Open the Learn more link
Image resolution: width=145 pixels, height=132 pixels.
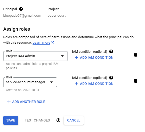[x=41, y=43]
